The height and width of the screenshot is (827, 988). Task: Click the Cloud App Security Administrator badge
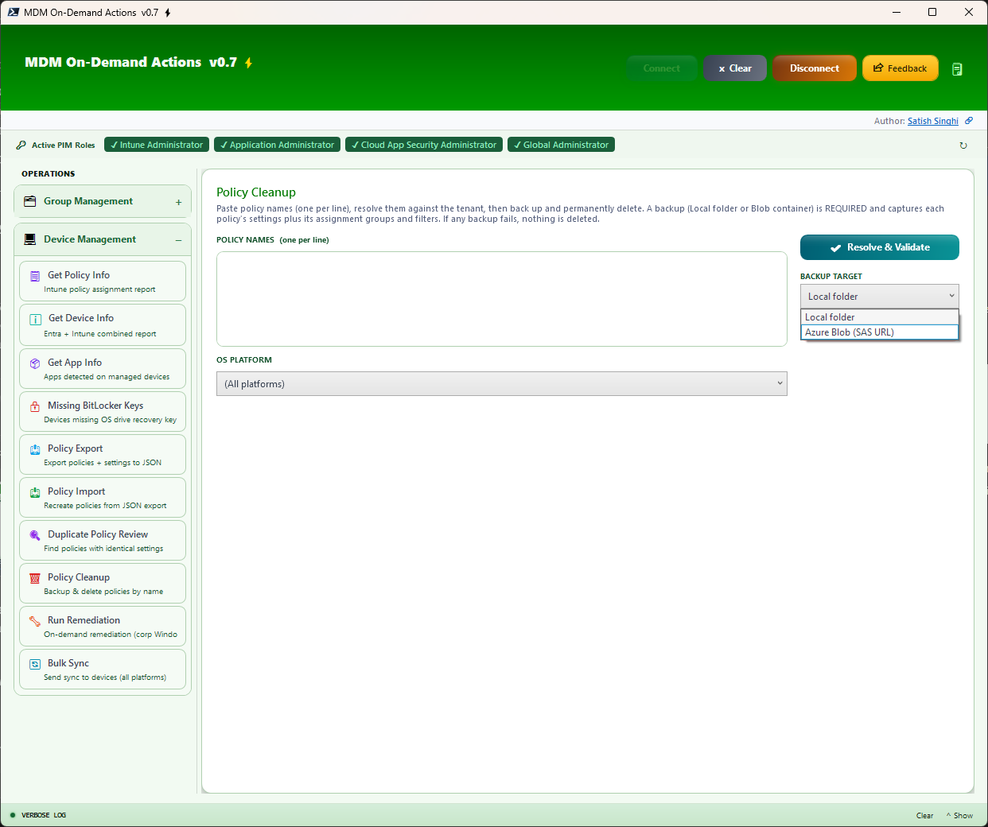424,145
